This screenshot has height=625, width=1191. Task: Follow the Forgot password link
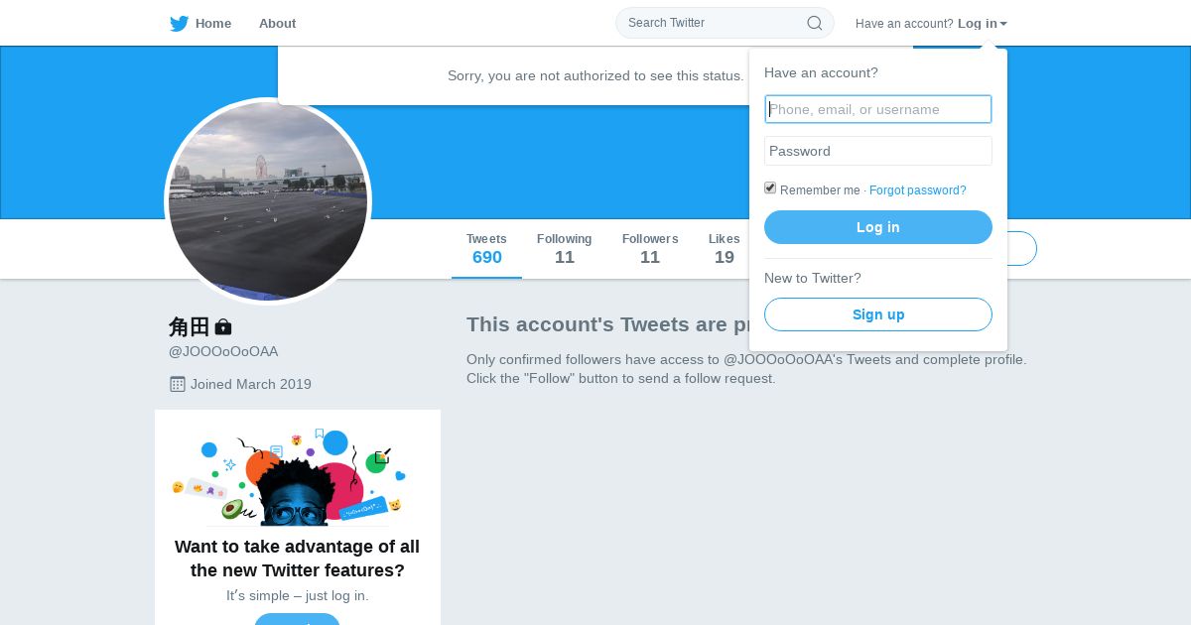tap(917, 190)
